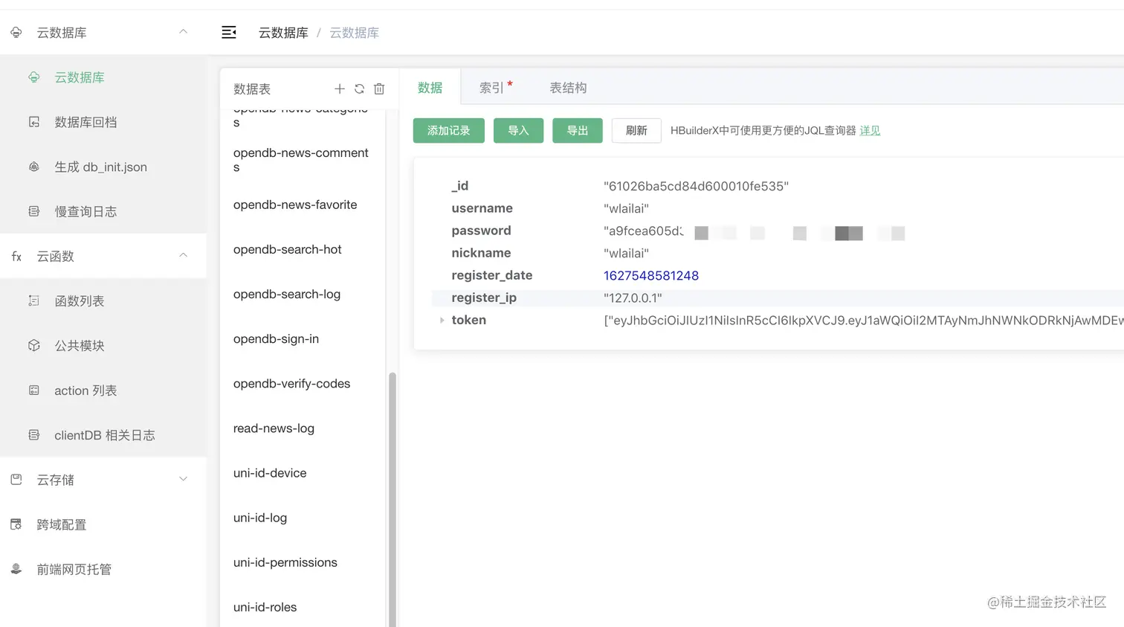Image resolution: width=1124 pixels, height=627 pixels.
Task: Toggle the sidebar collapse icon
Action: pyautogui.click(x=229, y=32)
